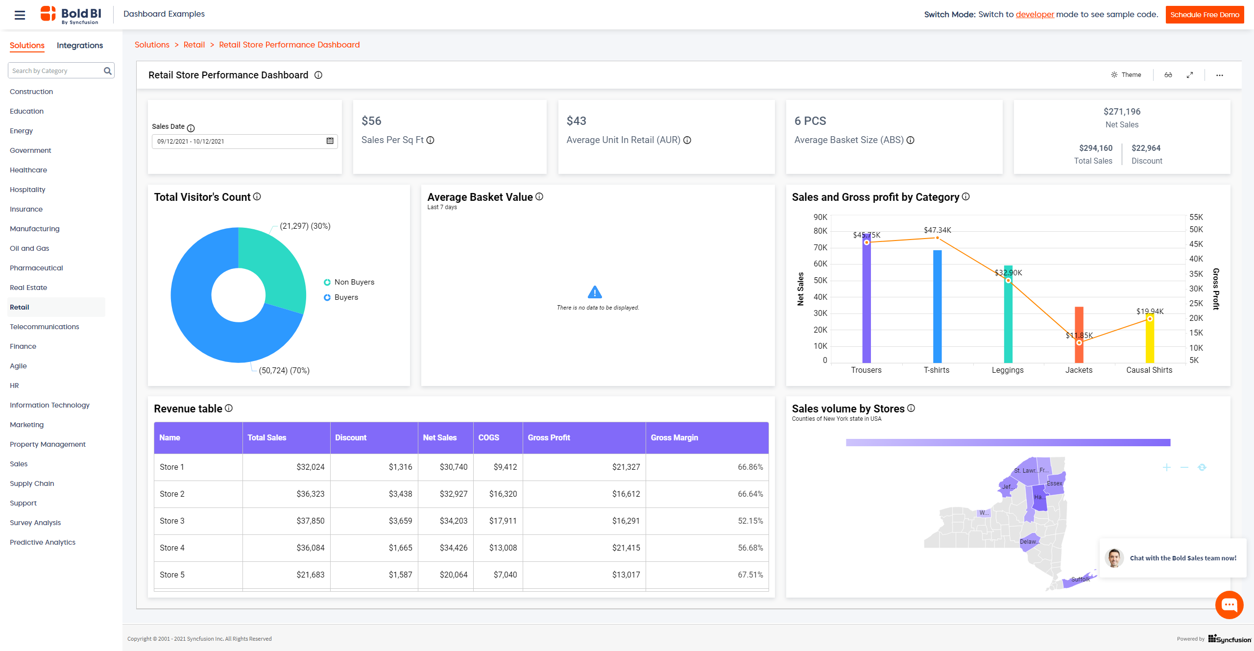
Task: Refresh the Sales volume by Stores map
Action: pos(1202,468)
